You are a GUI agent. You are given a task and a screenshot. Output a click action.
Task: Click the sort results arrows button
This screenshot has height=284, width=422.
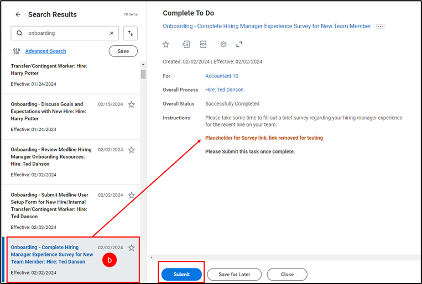[x=131, y=33]
